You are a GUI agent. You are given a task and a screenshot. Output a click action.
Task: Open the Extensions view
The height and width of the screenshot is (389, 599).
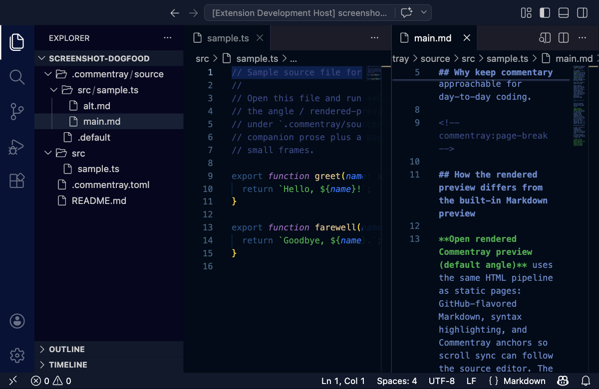tap(17, 181)
